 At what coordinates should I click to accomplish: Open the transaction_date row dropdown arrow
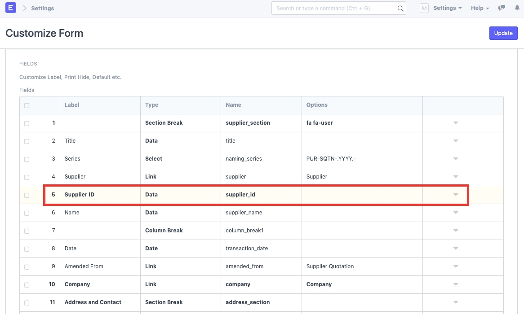pyautogui.click(x=456, y=249)
